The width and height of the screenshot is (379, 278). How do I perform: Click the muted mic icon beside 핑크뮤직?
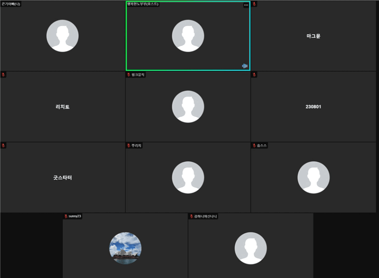click(x=128, y=75)
